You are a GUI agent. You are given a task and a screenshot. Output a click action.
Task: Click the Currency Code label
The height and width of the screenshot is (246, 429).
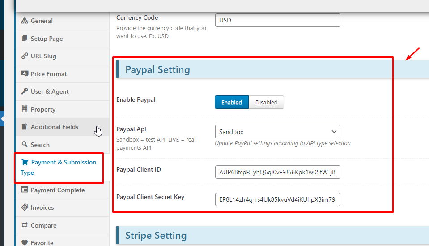[x=137, y=17]
